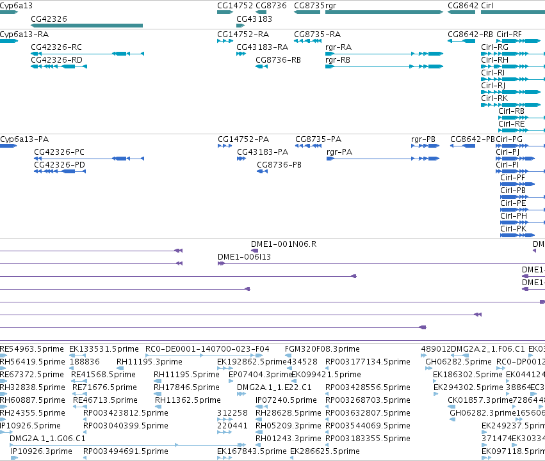Select the Cirl-PK protein label
The height and width of the screenshot is (461, 545).
(514, 229)
